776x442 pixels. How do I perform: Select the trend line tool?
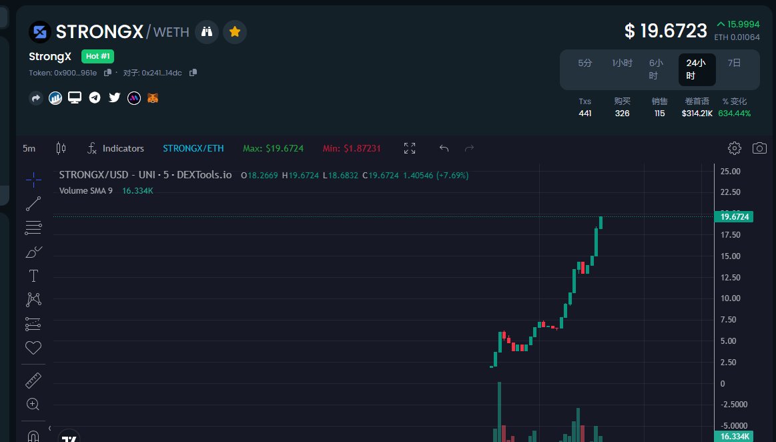pyautogui.click(x=33, y=204)
